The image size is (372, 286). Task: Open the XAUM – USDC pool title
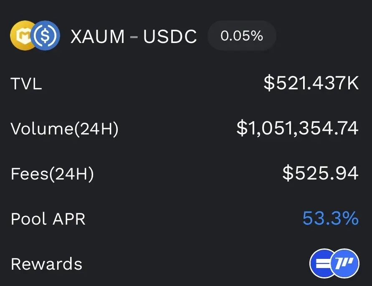tap(134, 36)
